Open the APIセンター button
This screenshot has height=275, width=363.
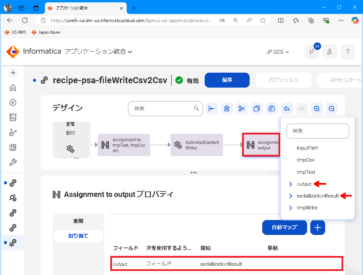(340, 80)
